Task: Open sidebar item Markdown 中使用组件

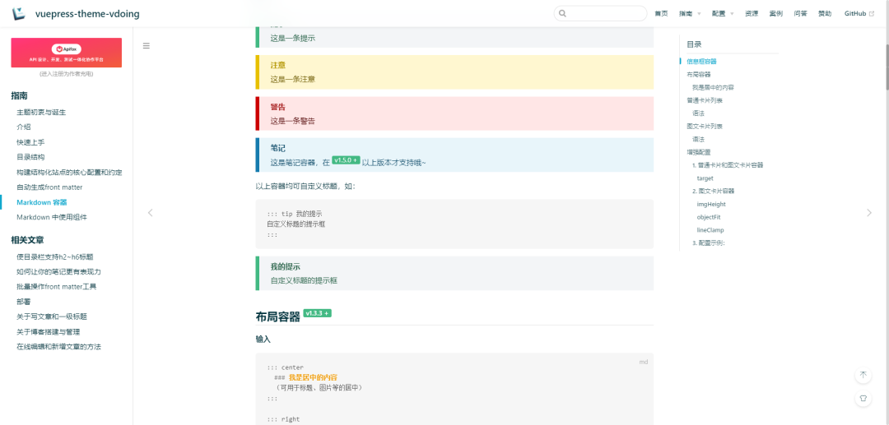Action: pos(52,217)
